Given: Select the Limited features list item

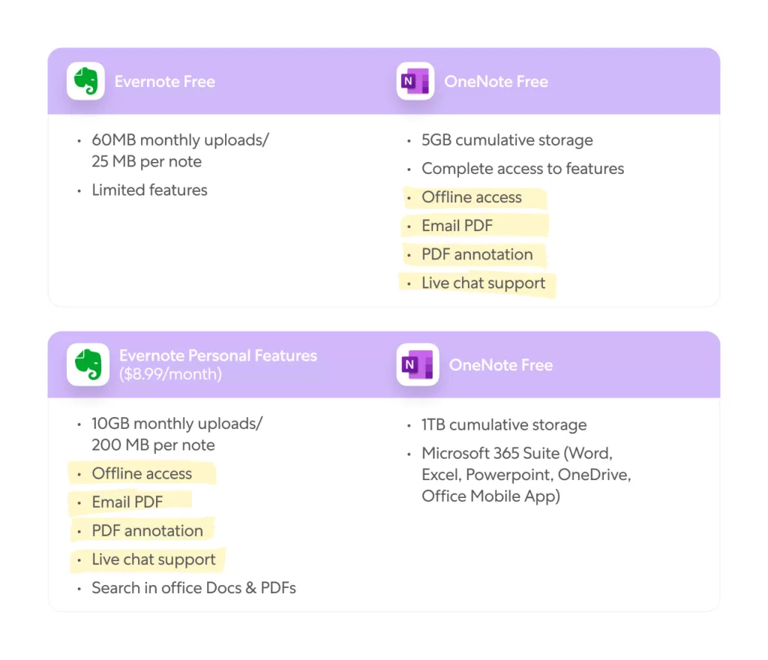Looking at the screenshot, I should click(149, 190).
